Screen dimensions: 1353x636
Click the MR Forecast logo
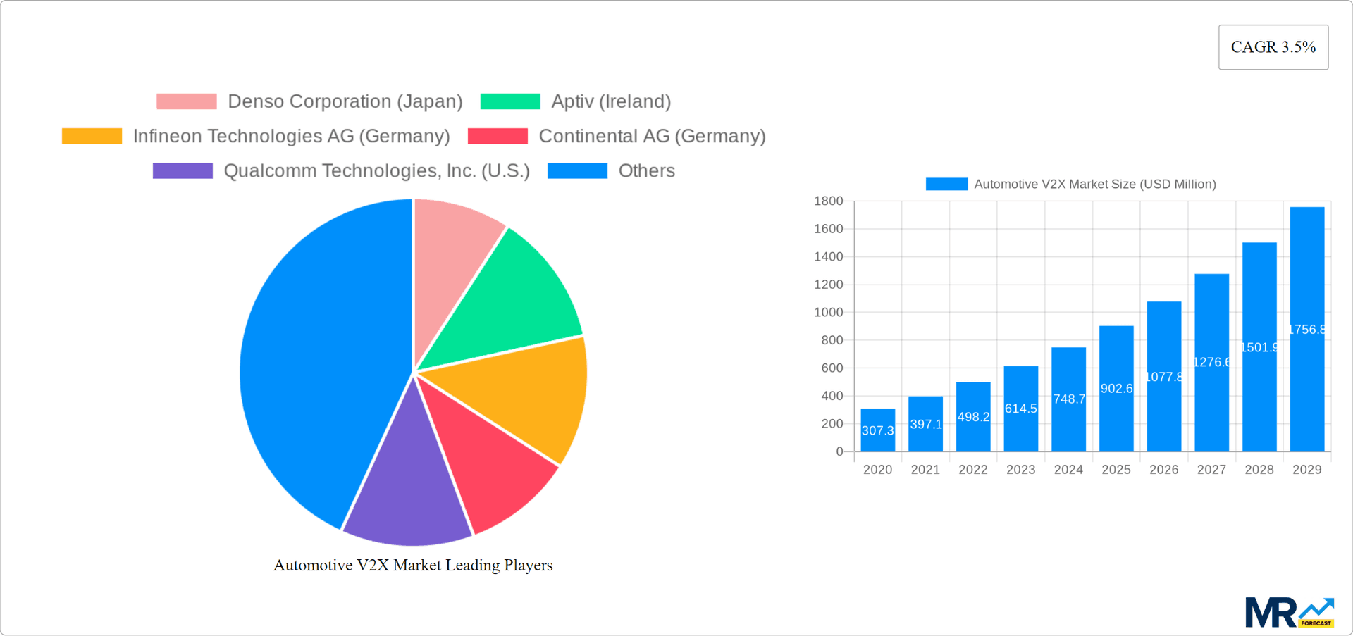(x=1290, y=611)
